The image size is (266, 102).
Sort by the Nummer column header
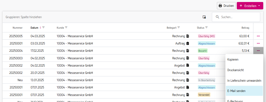tap(18, 28)
